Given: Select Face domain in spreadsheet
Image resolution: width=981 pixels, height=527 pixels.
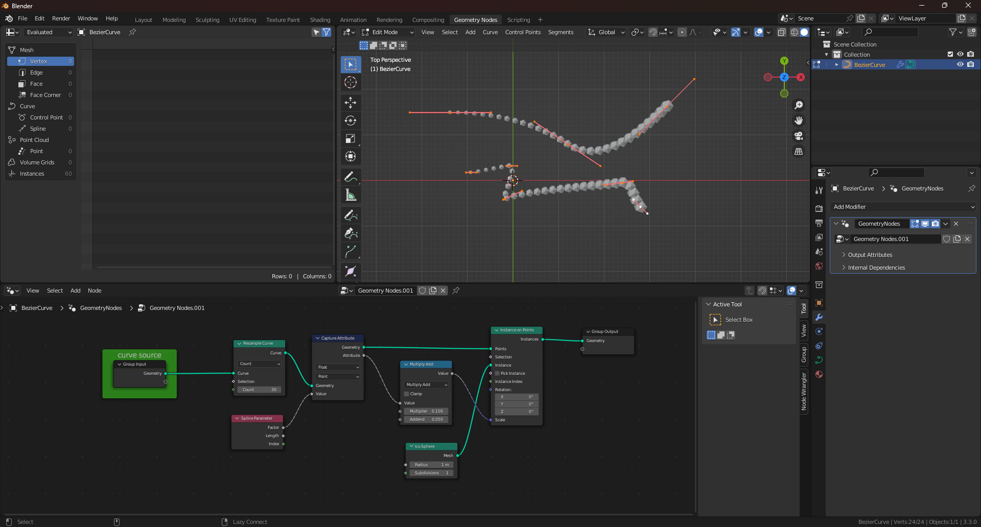Looking at the screenshot, I should coord(36,84).
